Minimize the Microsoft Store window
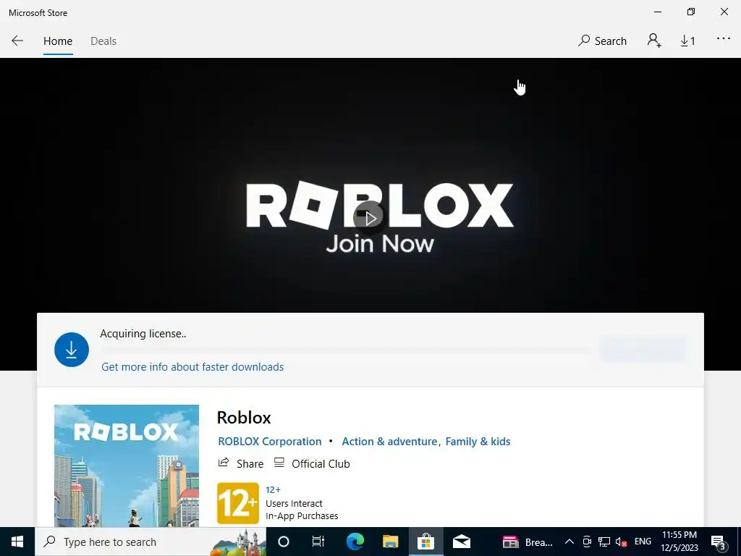 [657, 12]
